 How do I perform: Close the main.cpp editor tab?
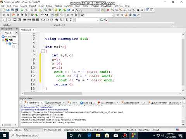(33, 30)
